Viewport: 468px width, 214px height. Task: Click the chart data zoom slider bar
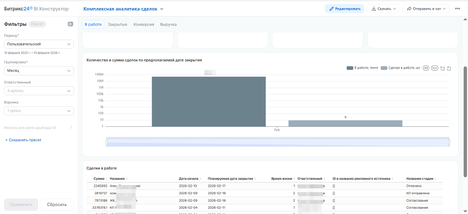pos(277,141)
